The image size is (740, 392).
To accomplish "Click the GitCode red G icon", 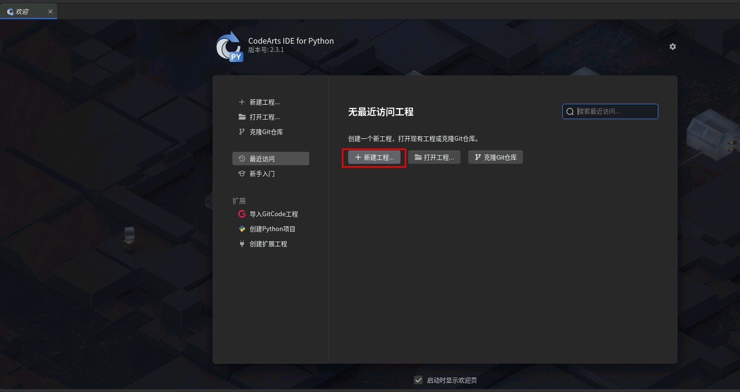I will 242,214.
